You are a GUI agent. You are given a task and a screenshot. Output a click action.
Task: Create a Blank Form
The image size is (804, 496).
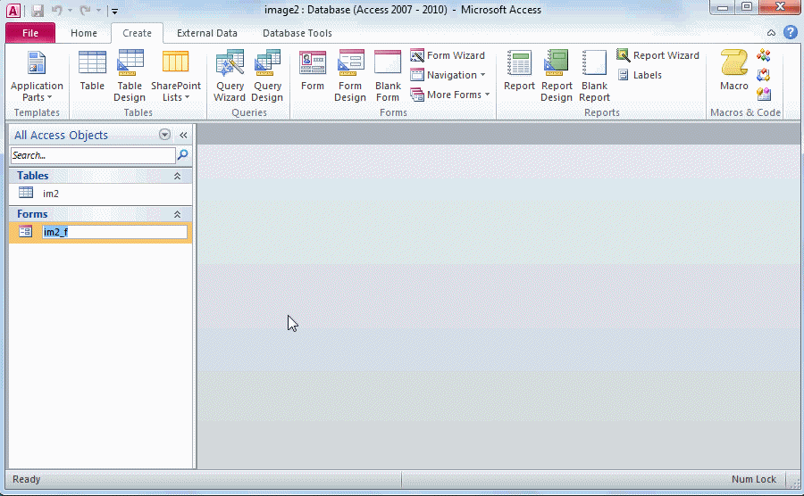(388, 75)
